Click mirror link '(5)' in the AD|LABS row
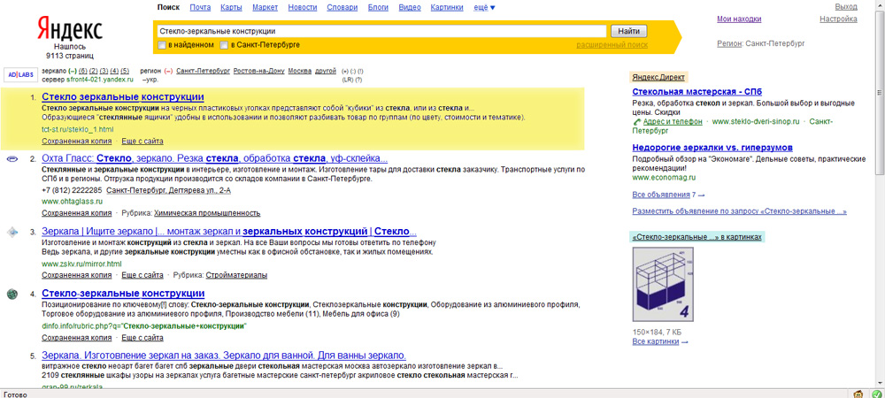Image resolution: width=885 pixels, height=398 pixels. click(125, 71)
